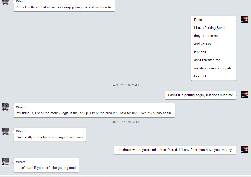The image size is (251, 177).
Task: Select the "we also have your ip, etc." line
Action: [x=213, y=68]
